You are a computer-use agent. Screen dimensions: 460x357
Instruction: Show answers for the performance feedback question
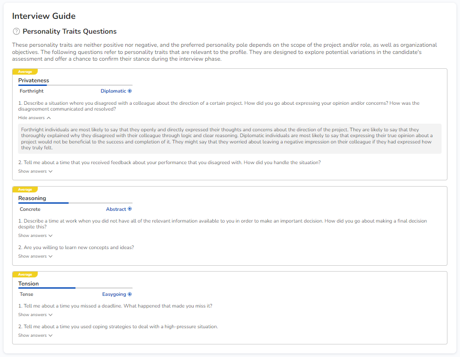pyautogui.click(x=35, y=171)
